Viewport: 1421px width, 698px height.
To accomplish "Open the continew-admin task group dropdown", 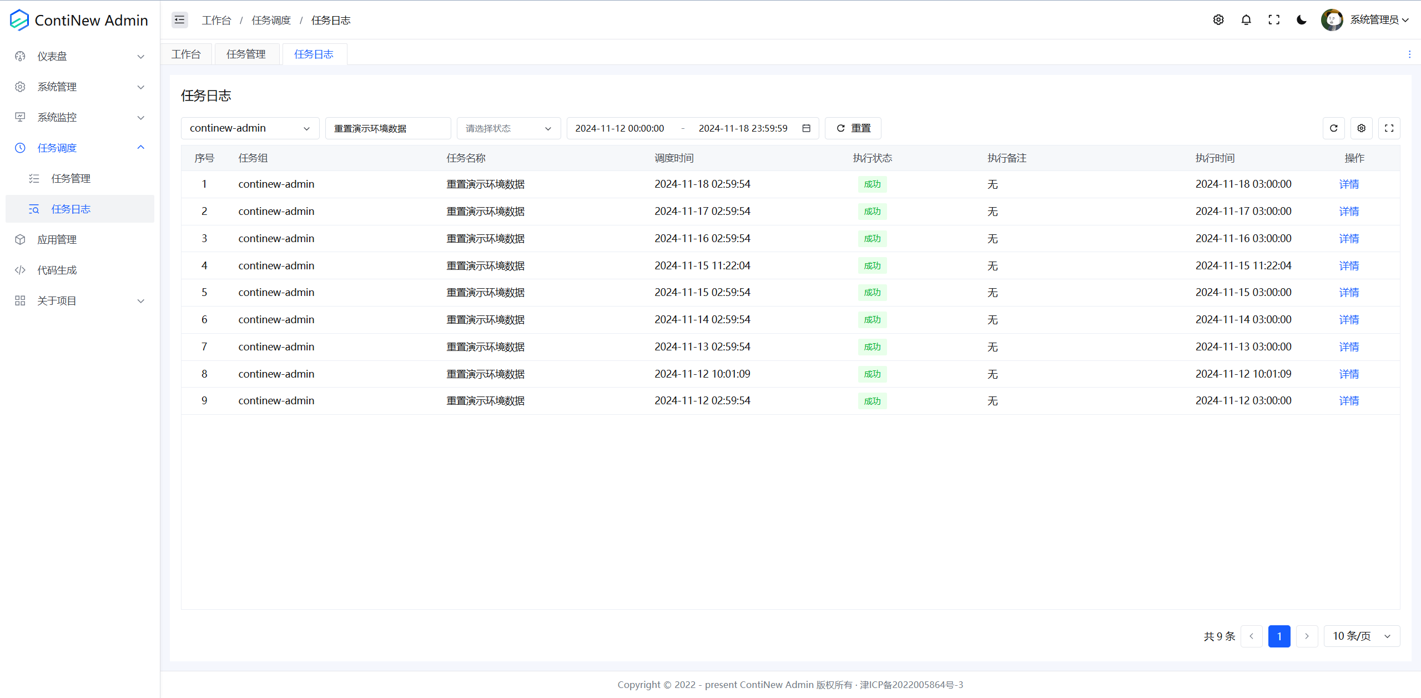I will [250, 128].
